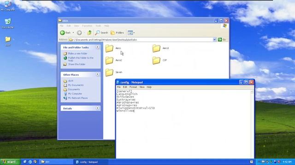Go up one folder level in Explorer
Viewport: 295px width, 165px height.
[89, 33]
